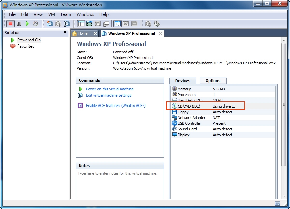
Task: Click the Full Screen toolbar icon
Action: click(98, 24)
